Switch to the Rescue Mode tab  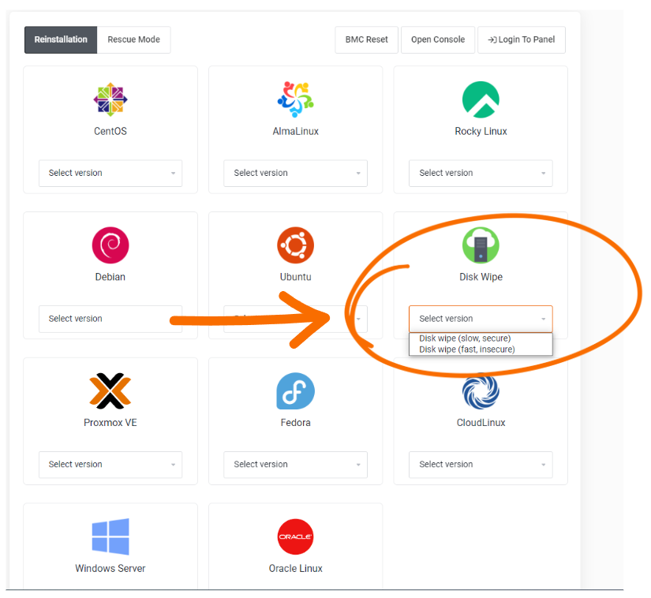tap(133, 39)
